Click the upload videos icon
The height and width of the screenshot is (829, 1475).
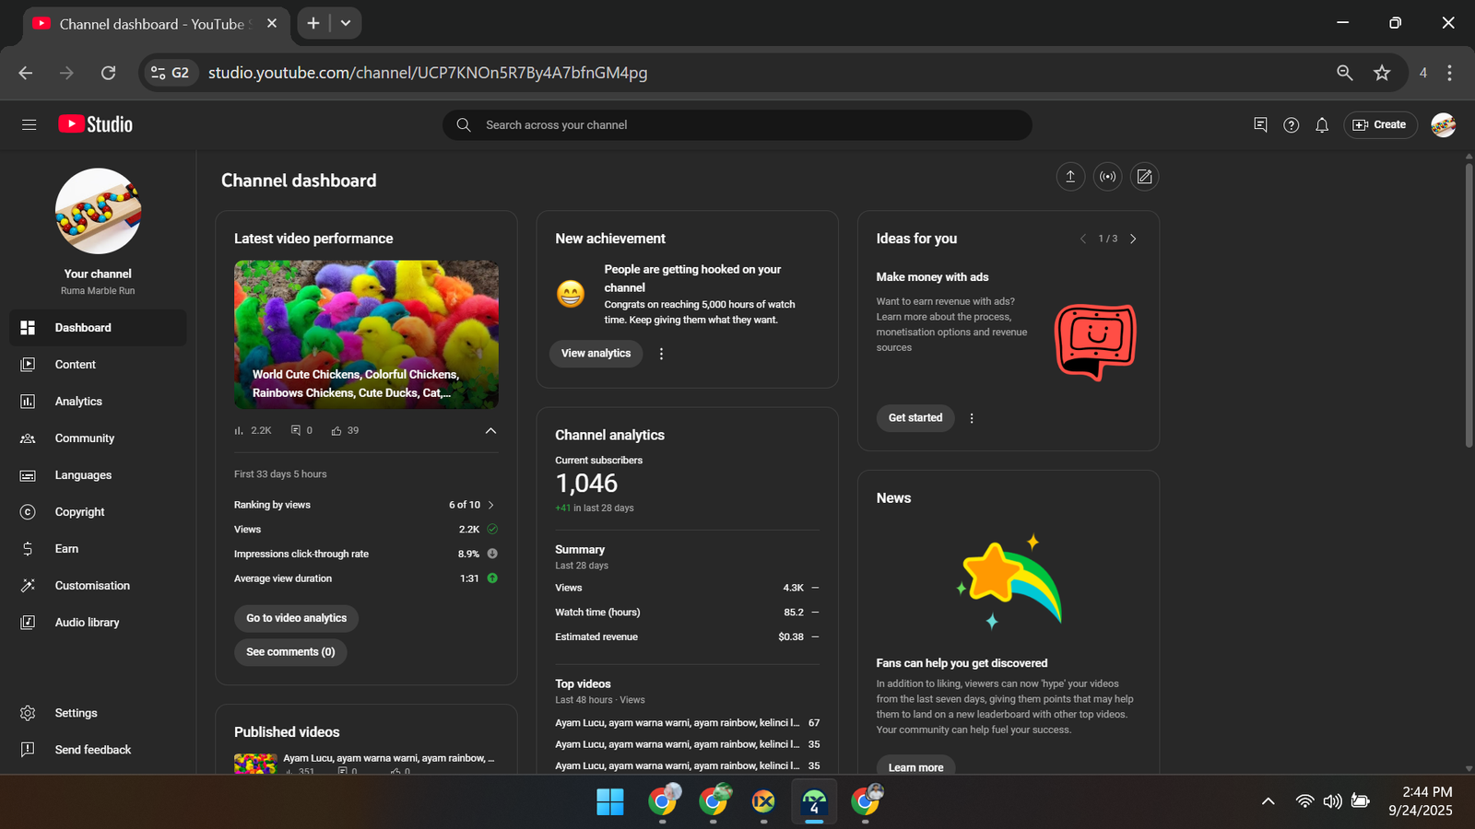pyautogui.click(x=1070, y=177)
